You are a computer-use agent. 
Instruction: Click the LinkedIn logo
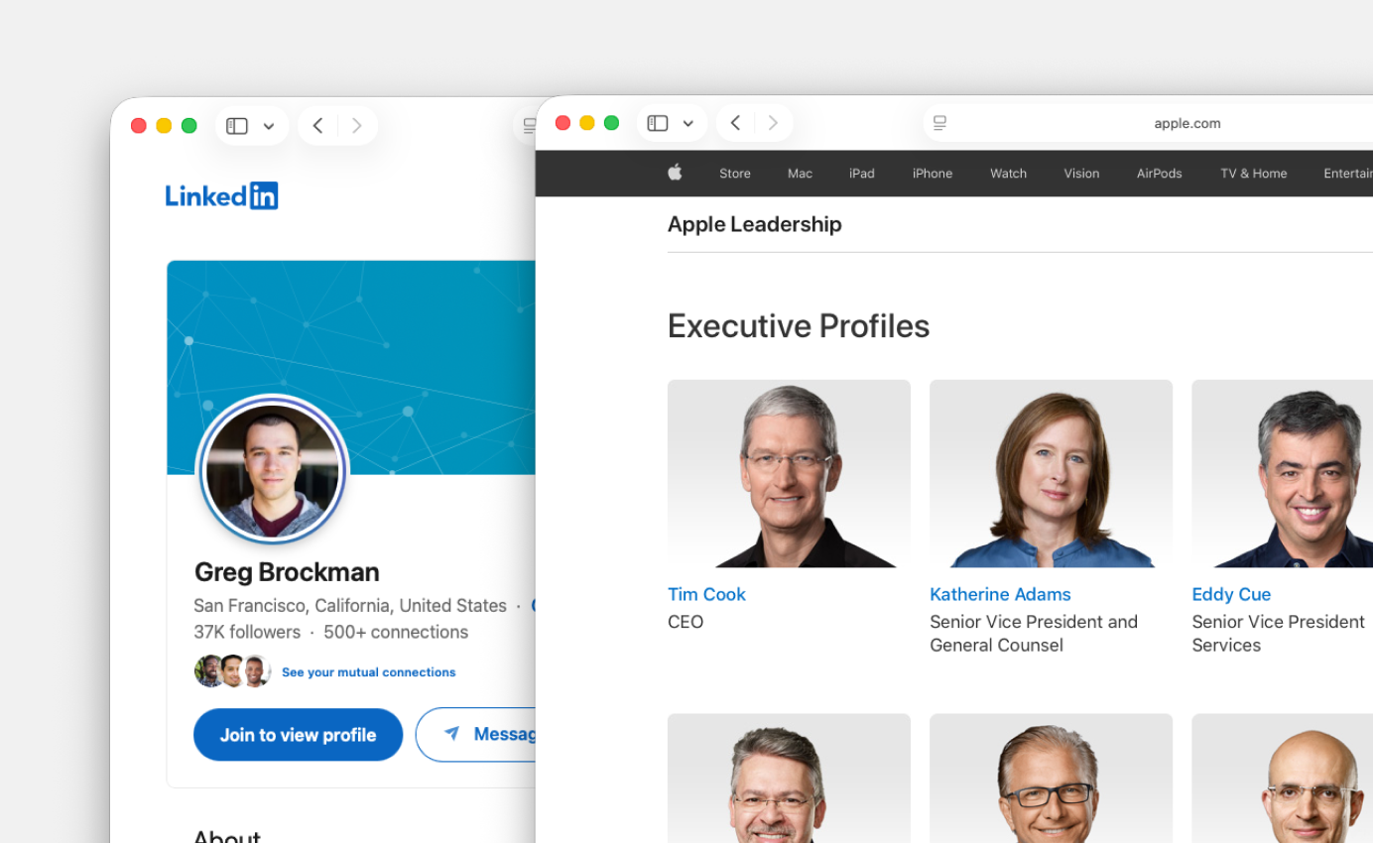[221, 196]
